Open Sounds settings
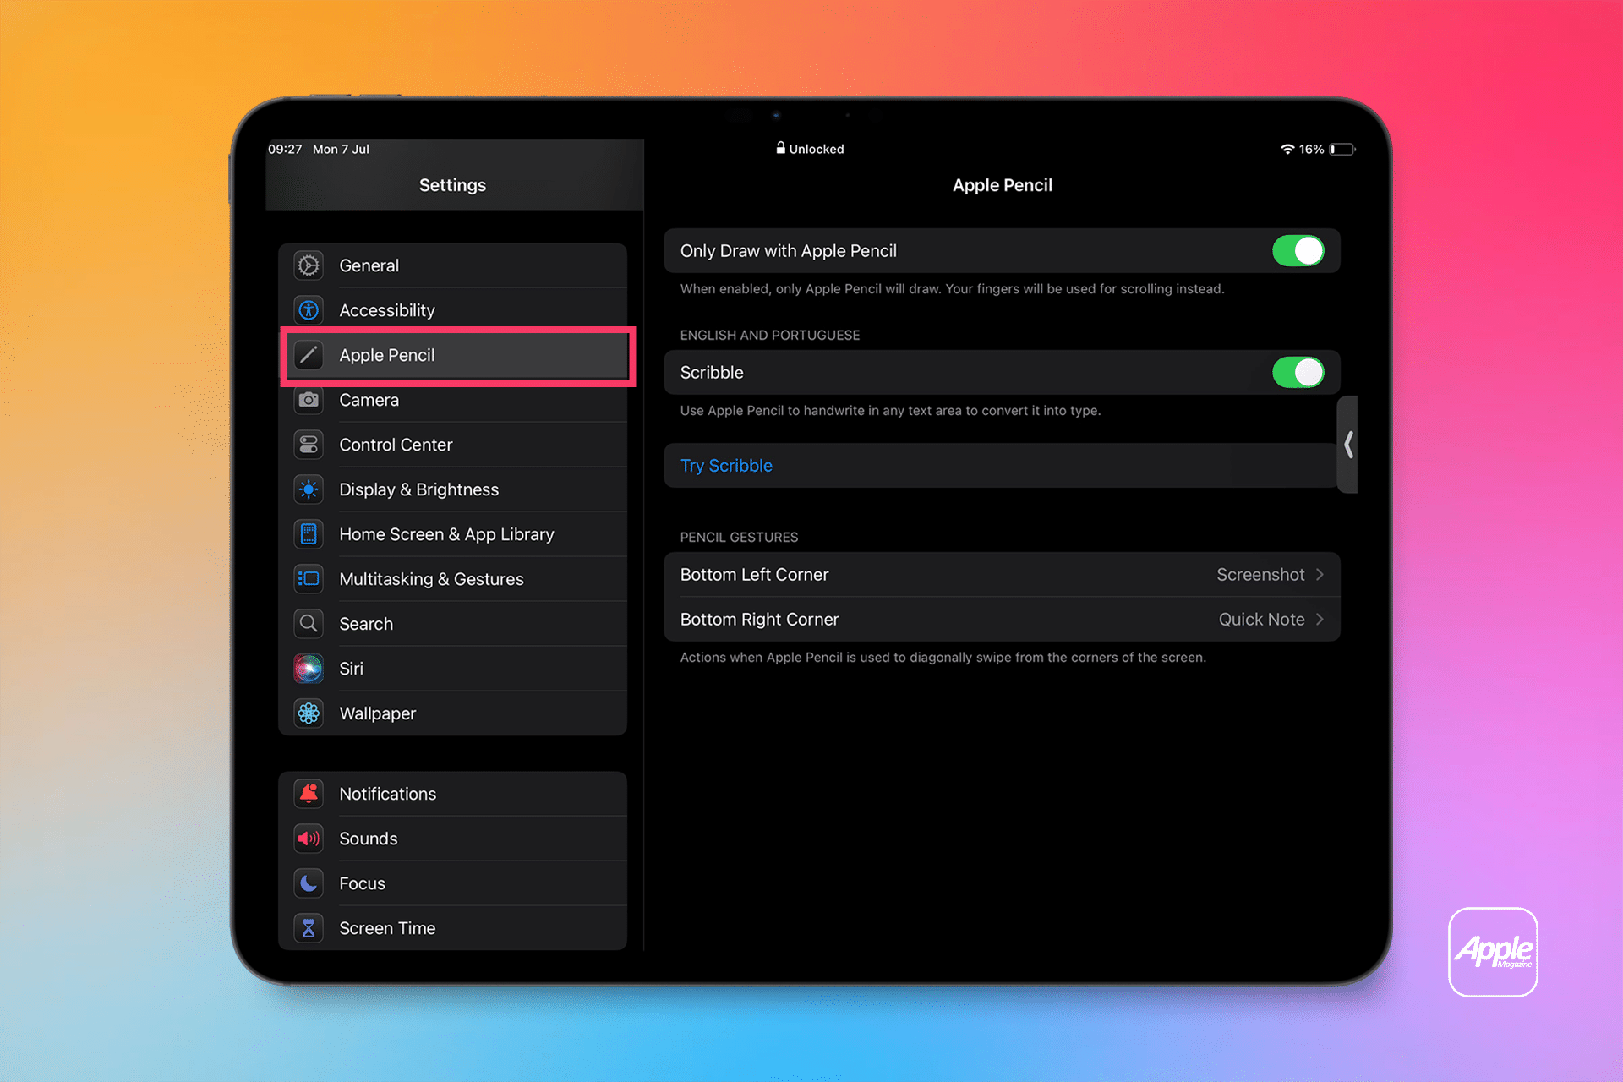 (453, 839)
